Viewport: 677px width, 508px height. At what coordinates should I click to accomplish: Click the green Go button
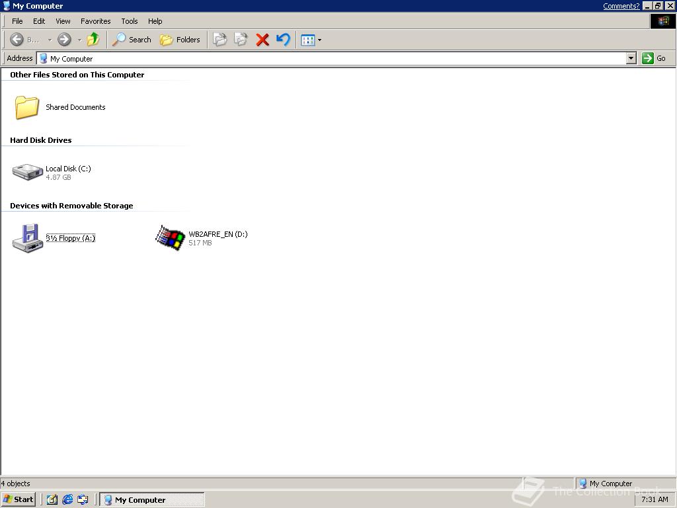654,58
